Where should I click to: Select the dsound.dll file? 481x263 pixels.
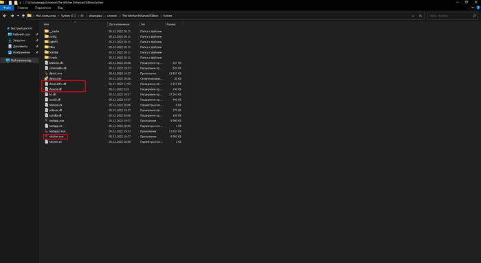click(x=55, y=89)
